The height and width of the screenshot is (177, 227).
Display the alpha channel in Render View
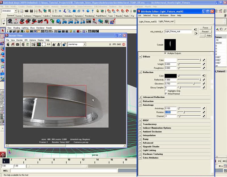(x=43, y=45)
